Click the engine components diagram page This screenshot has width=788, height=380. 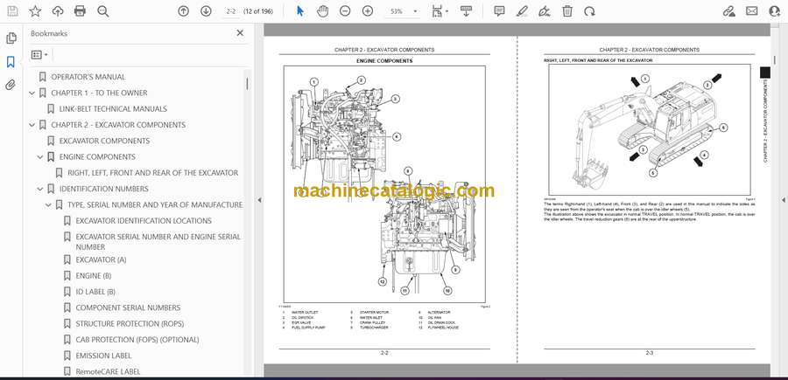point(384,184)
